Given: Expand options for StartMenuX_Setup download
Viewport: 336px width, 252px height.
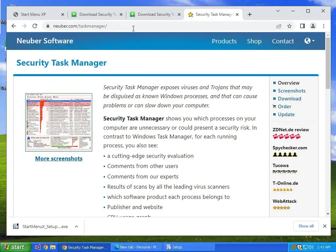Looking at the screenshot, I should (76, 226).
